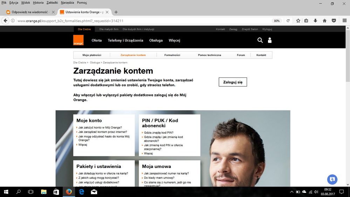Open 'Telefony i Urządzenia' navigation menu
The image size is (350, 197).
125,40
